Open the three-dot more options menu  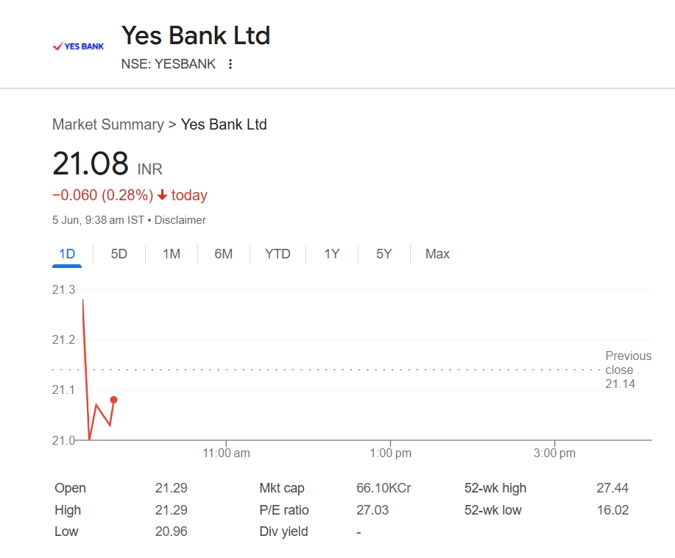pos(230,64)
